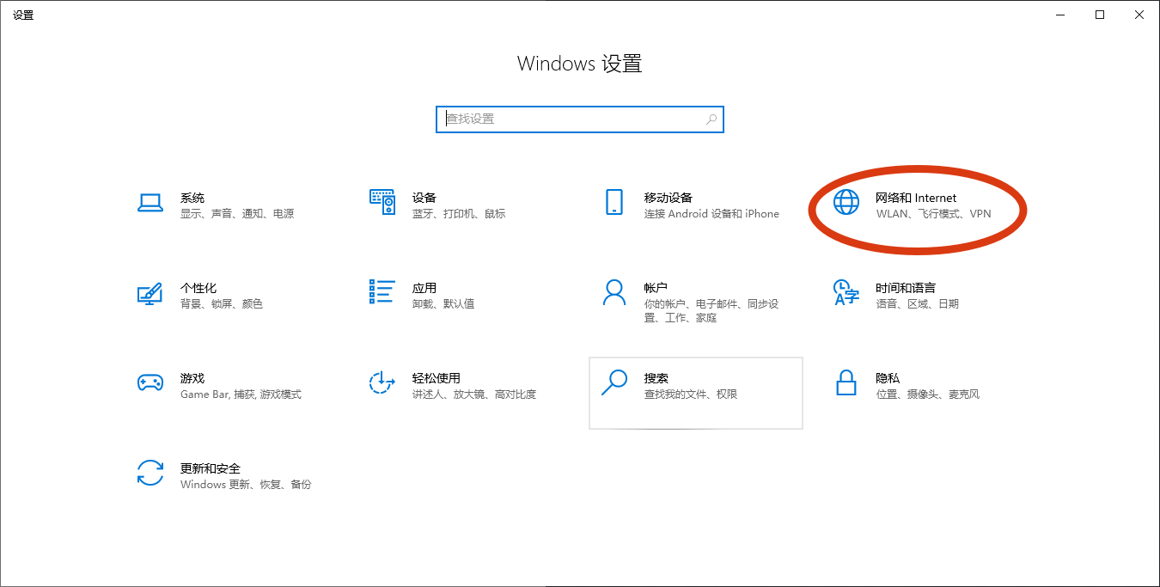Select the 设备 category title
The height and width of the screenshot is (587, 1160).
pos(424,198)
